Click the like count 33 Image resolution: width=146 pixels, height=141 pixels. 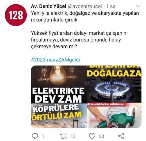point(102,136)
